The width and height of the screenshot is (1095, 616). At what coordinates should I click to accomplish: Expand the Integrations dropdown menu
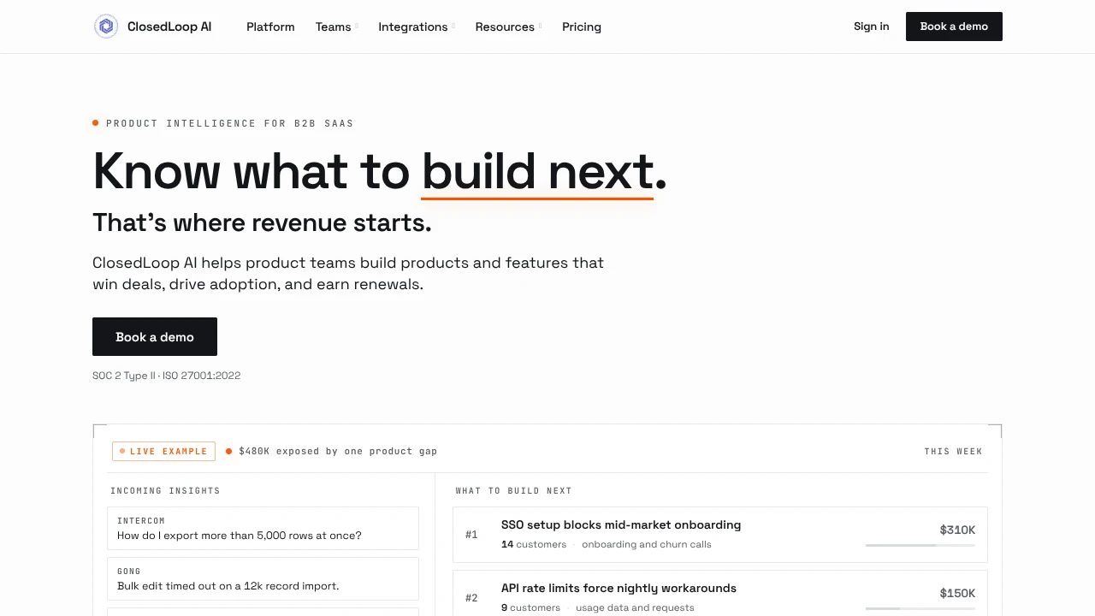(x=417, y=27)
